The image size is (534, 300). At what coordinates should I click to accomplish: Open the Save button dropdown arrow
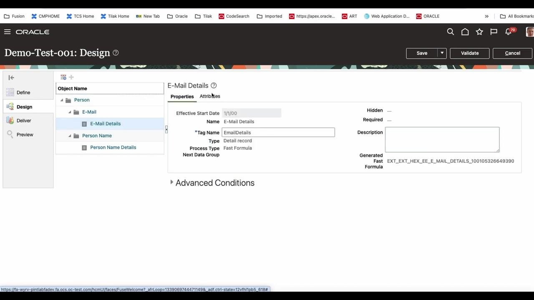click(442, 53)
